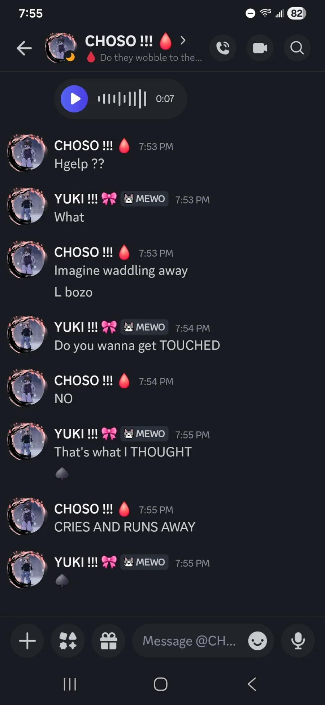Screen dimensions: 325x705
Task: Seek within the voice message waveform
Action: 122,99
